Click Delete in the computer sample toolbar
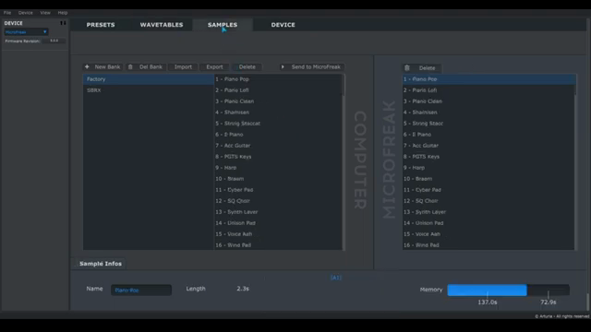591x332 pixels. point(247,66)
